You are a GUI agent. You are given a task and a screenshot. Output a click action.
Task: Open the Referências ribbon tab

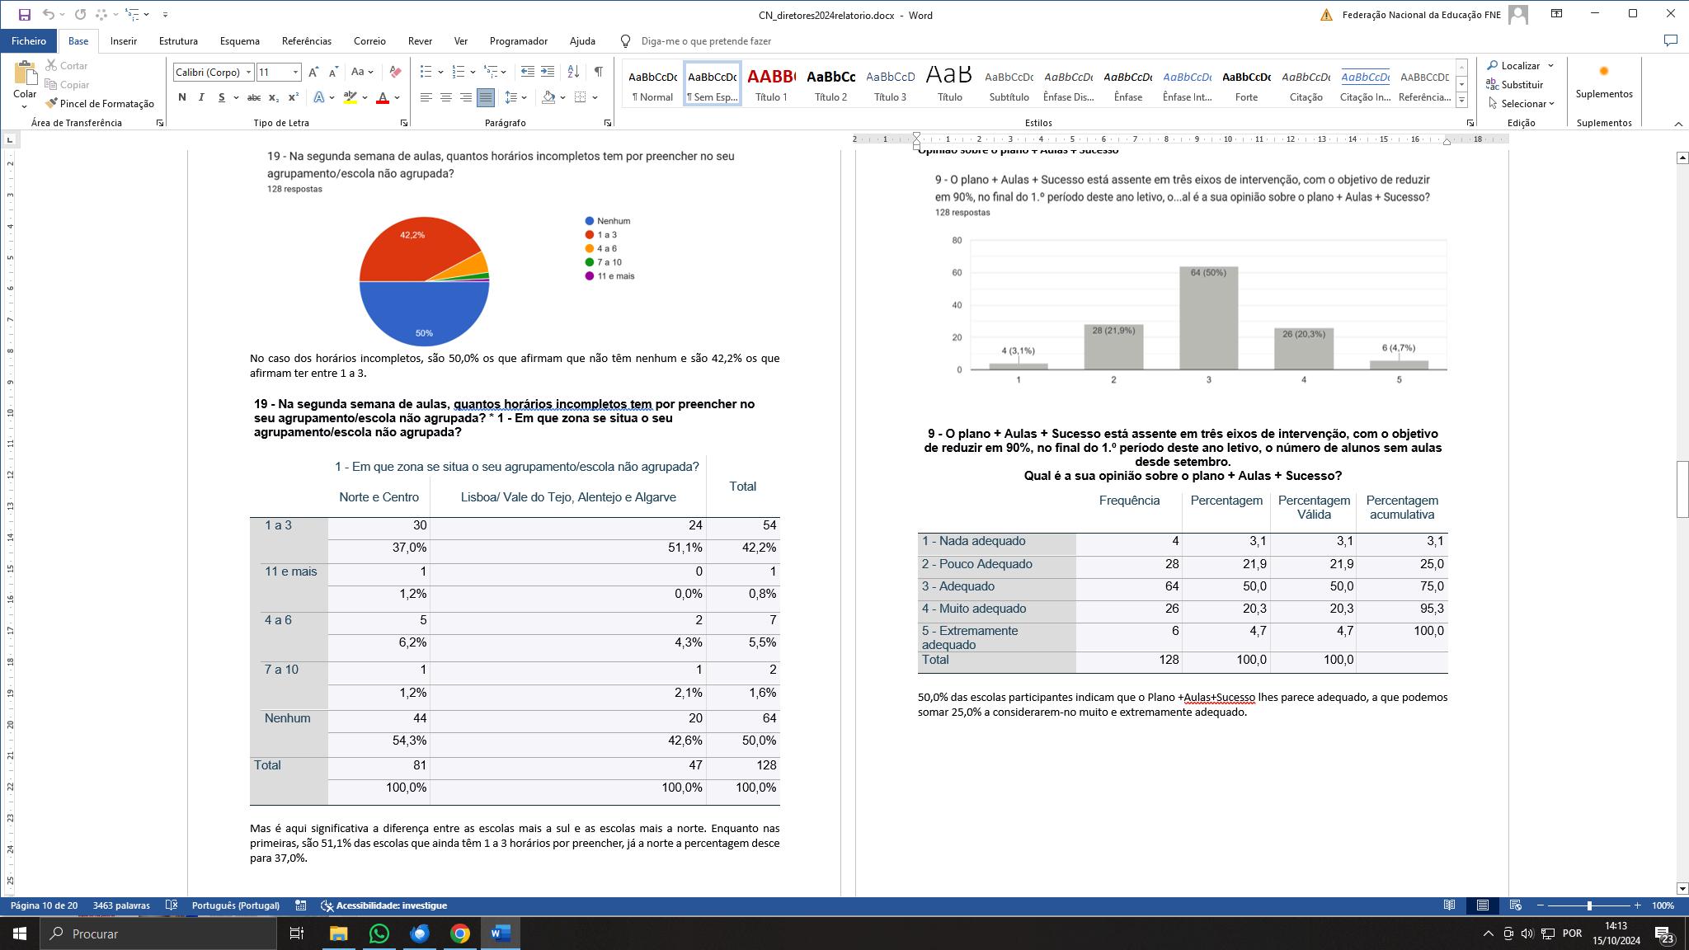coord(306,40)
